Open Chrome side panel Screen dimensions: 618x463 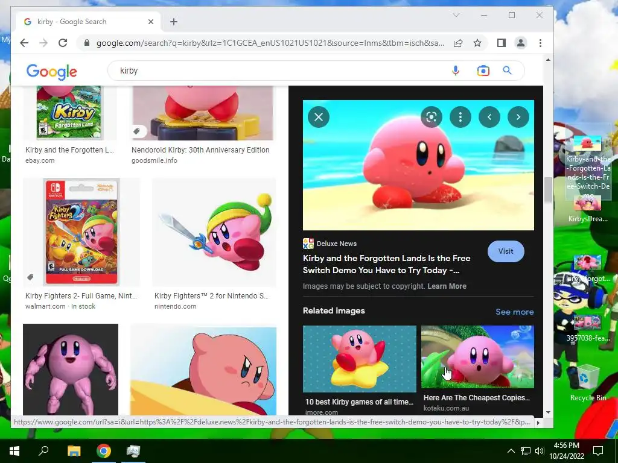point(502,43)
